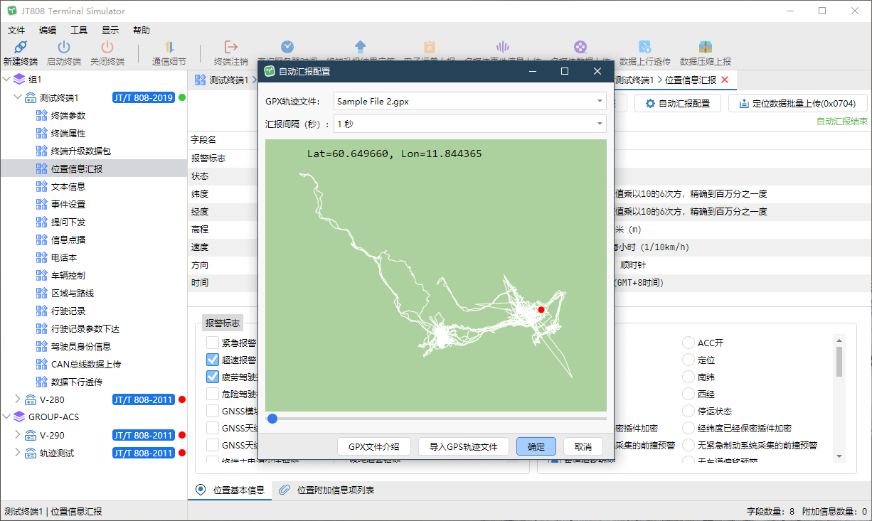Click the 数据压缩上报 toolbar icon

point(705,48)
